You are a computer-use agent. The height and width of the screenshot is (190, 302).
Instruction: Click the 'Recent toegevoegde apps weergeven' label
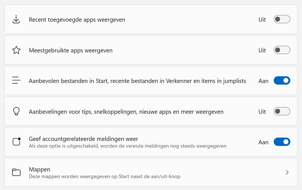pyautogui.click(x=77, y=20)
